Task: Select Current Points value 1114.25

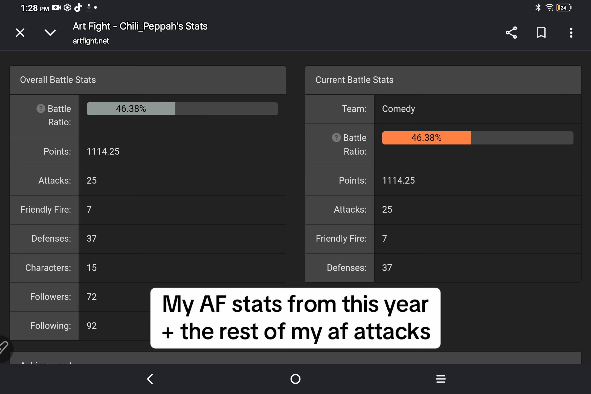Action: 399,181
